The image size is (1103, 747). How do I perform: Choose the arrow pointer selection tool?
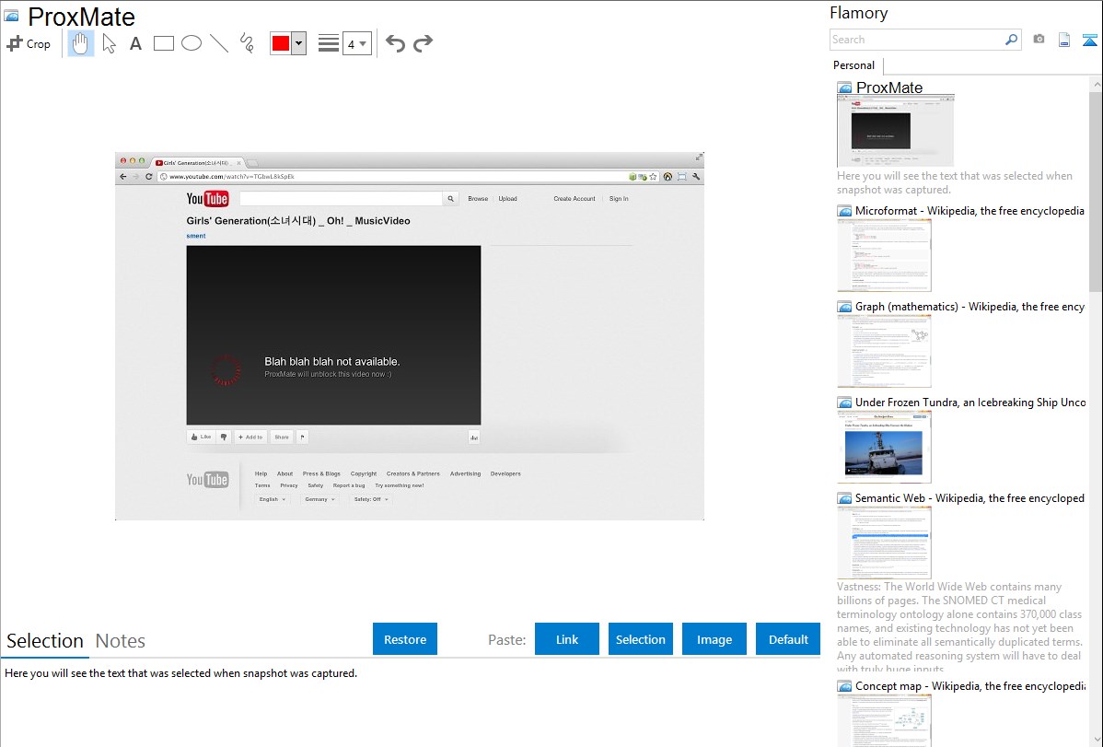point(109,43)
